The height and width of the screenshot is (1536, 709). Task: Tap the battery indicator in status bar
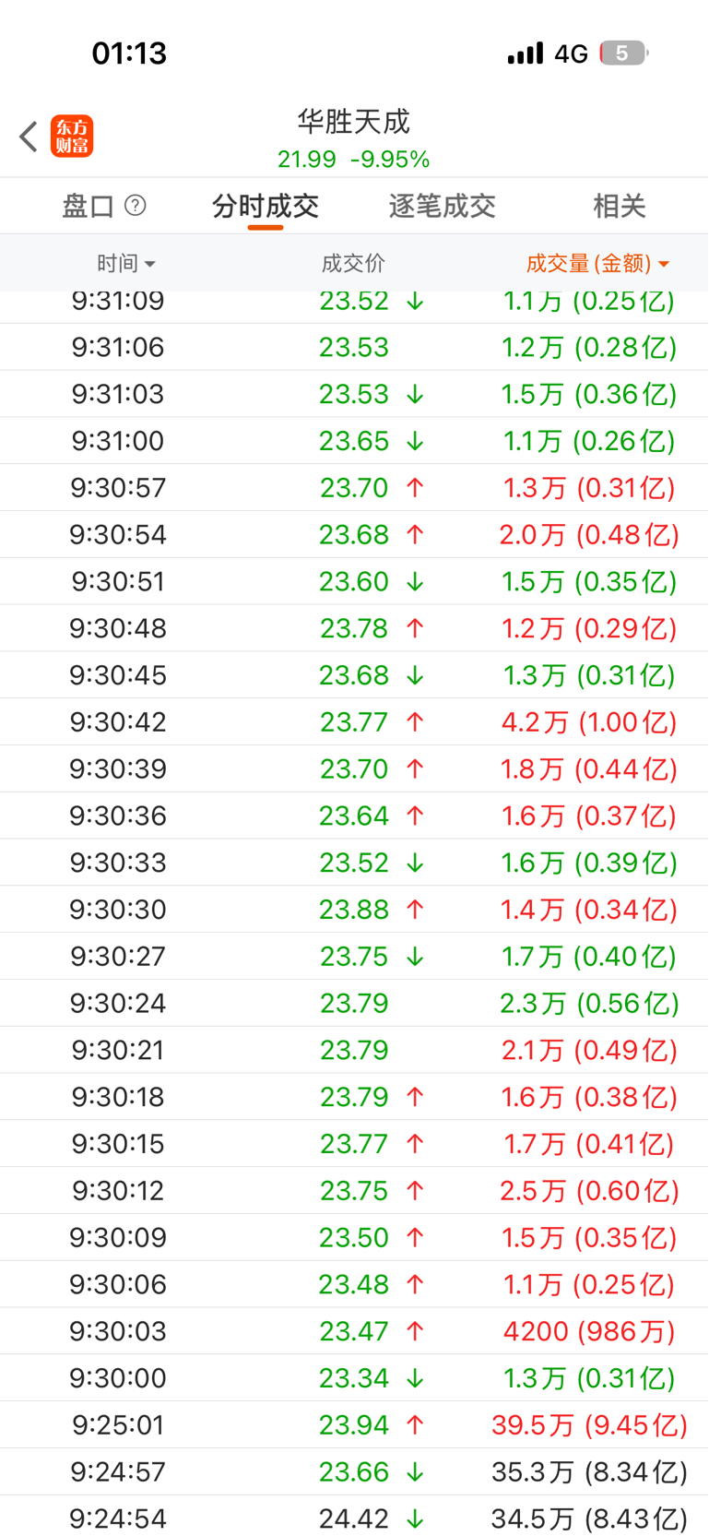[x=624, y=54]
